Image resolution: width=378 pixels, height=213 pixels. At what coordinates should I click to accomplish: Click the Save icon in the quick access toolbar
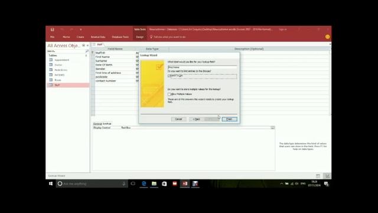(x=53, y=30)
